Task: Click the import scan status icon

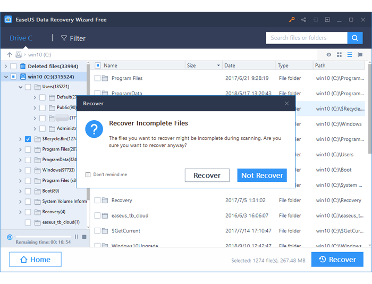Action: 315,20
